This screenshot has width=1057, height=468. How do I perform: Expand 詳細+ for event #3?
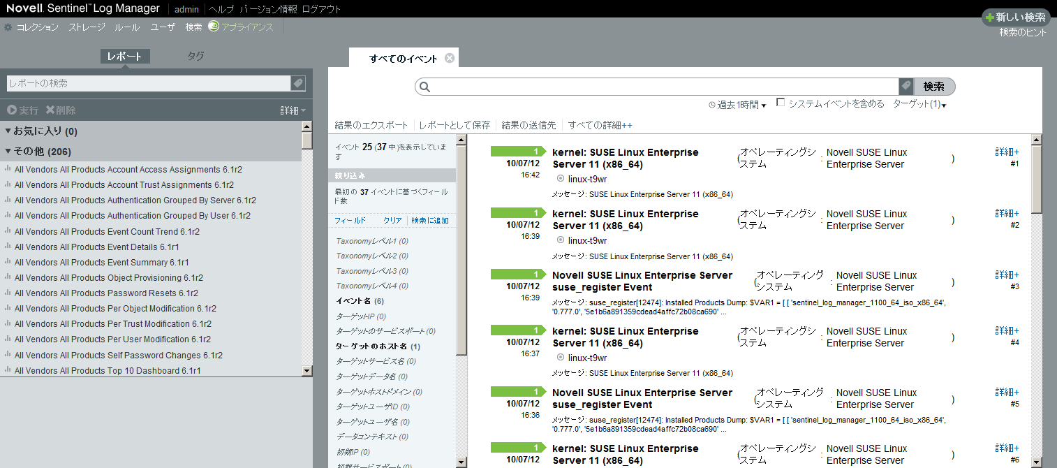click(1007, 275)
